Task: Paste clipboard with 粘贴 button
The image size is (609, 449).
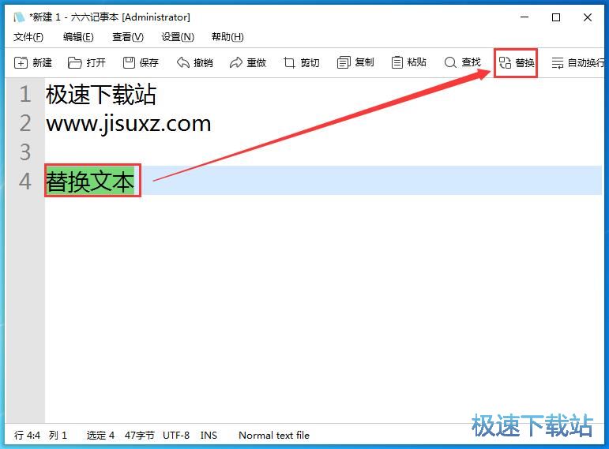Action: (x=408, y=62)
